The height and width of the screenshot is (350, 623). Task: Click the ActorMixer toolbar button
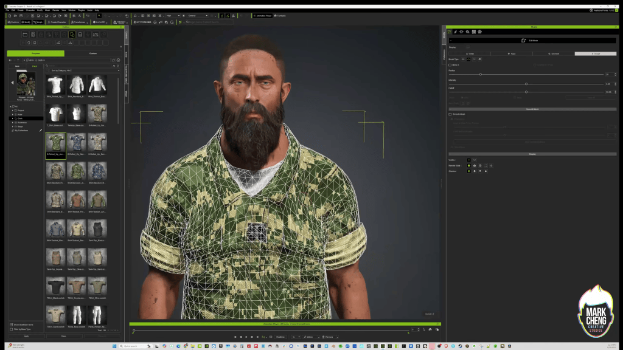click(x=142, y=22)
